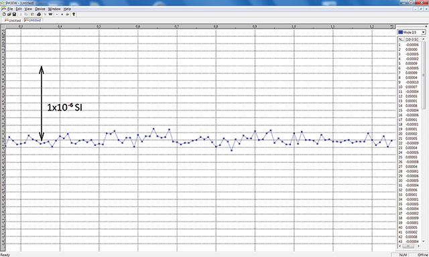Click the data list scroll down arrow
The height and width of the screenshot is (257, 429).
click(423, 242)
